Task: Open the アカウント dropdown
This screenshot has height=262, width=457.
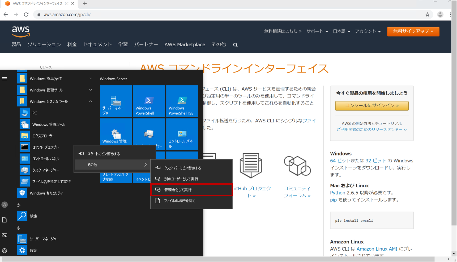Action: click(x=368, y=31)
